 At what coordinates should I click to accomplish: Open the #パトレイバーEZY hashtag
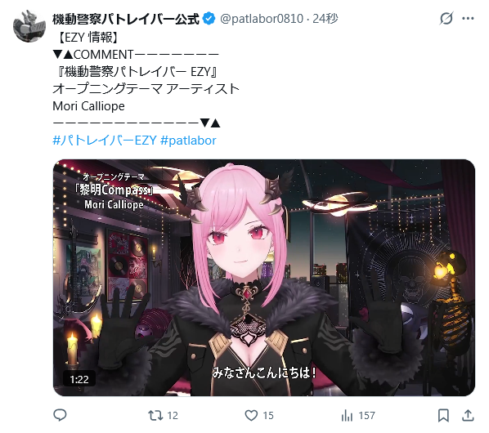(x=105, y=141)
